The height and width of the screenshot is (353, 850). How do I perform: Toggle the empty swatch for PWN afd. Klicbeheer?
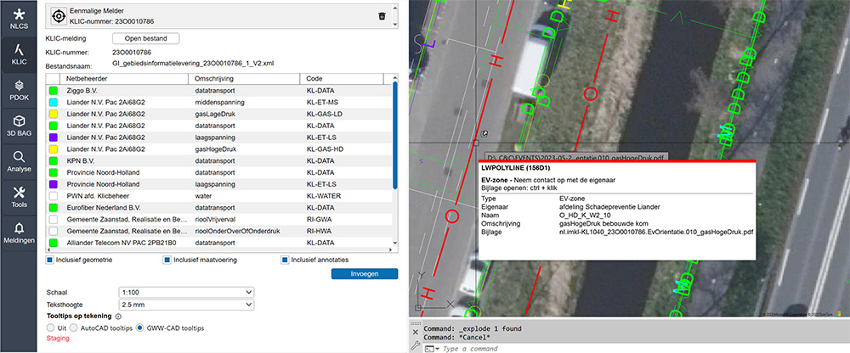[53, 196]
